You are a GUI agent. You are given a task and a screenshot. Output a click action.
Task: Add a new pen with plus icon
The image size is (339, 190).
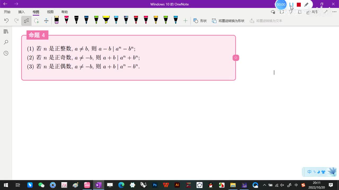click(185, 21)
